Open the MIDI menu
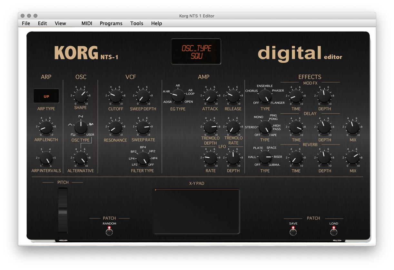Viewport: 394px width, 270px height. 86,23
